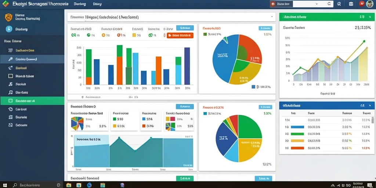The width and height of the screenshot is (376, 188).
Task: Click the award ribbon icon in top bar
Action: click(339, 4)
